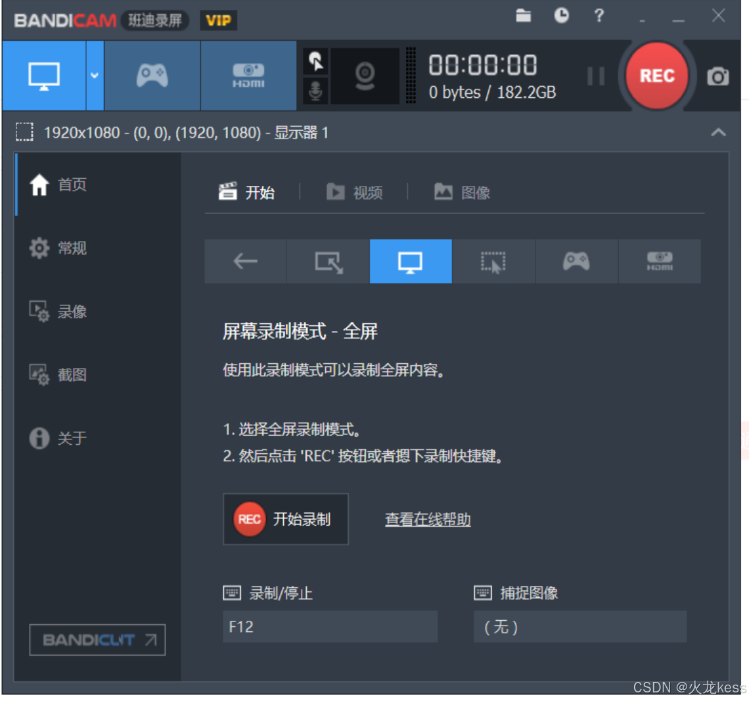Click the 屏幕录制模式 - 全屏 heading

300,331
